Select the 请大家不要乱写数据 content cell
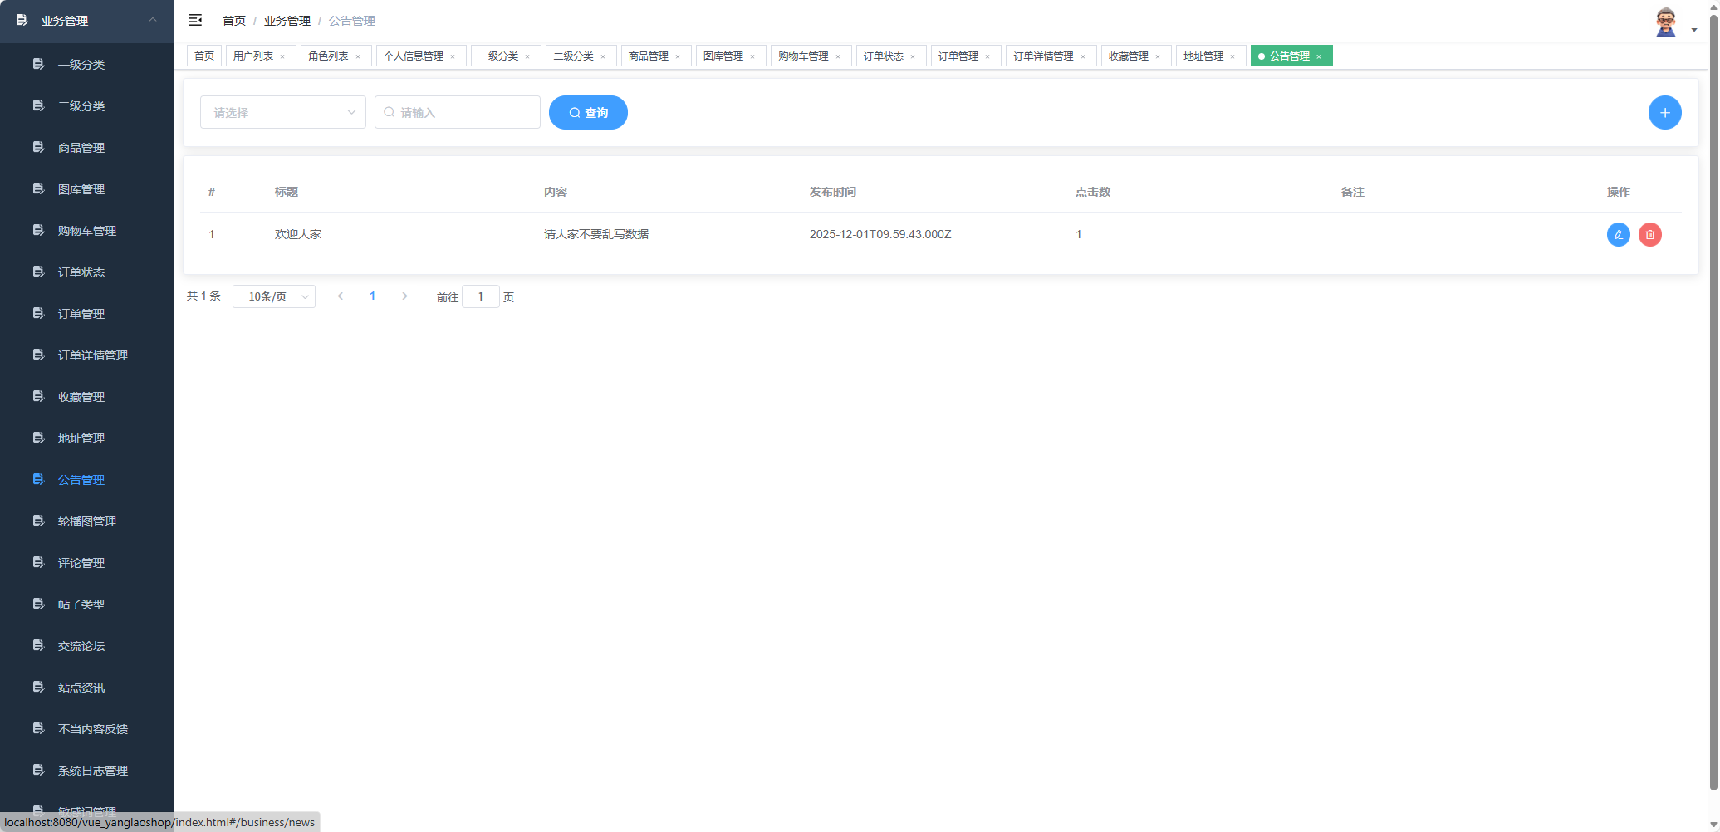Viewport: 1720px width, 832px height. click(596, 234)
